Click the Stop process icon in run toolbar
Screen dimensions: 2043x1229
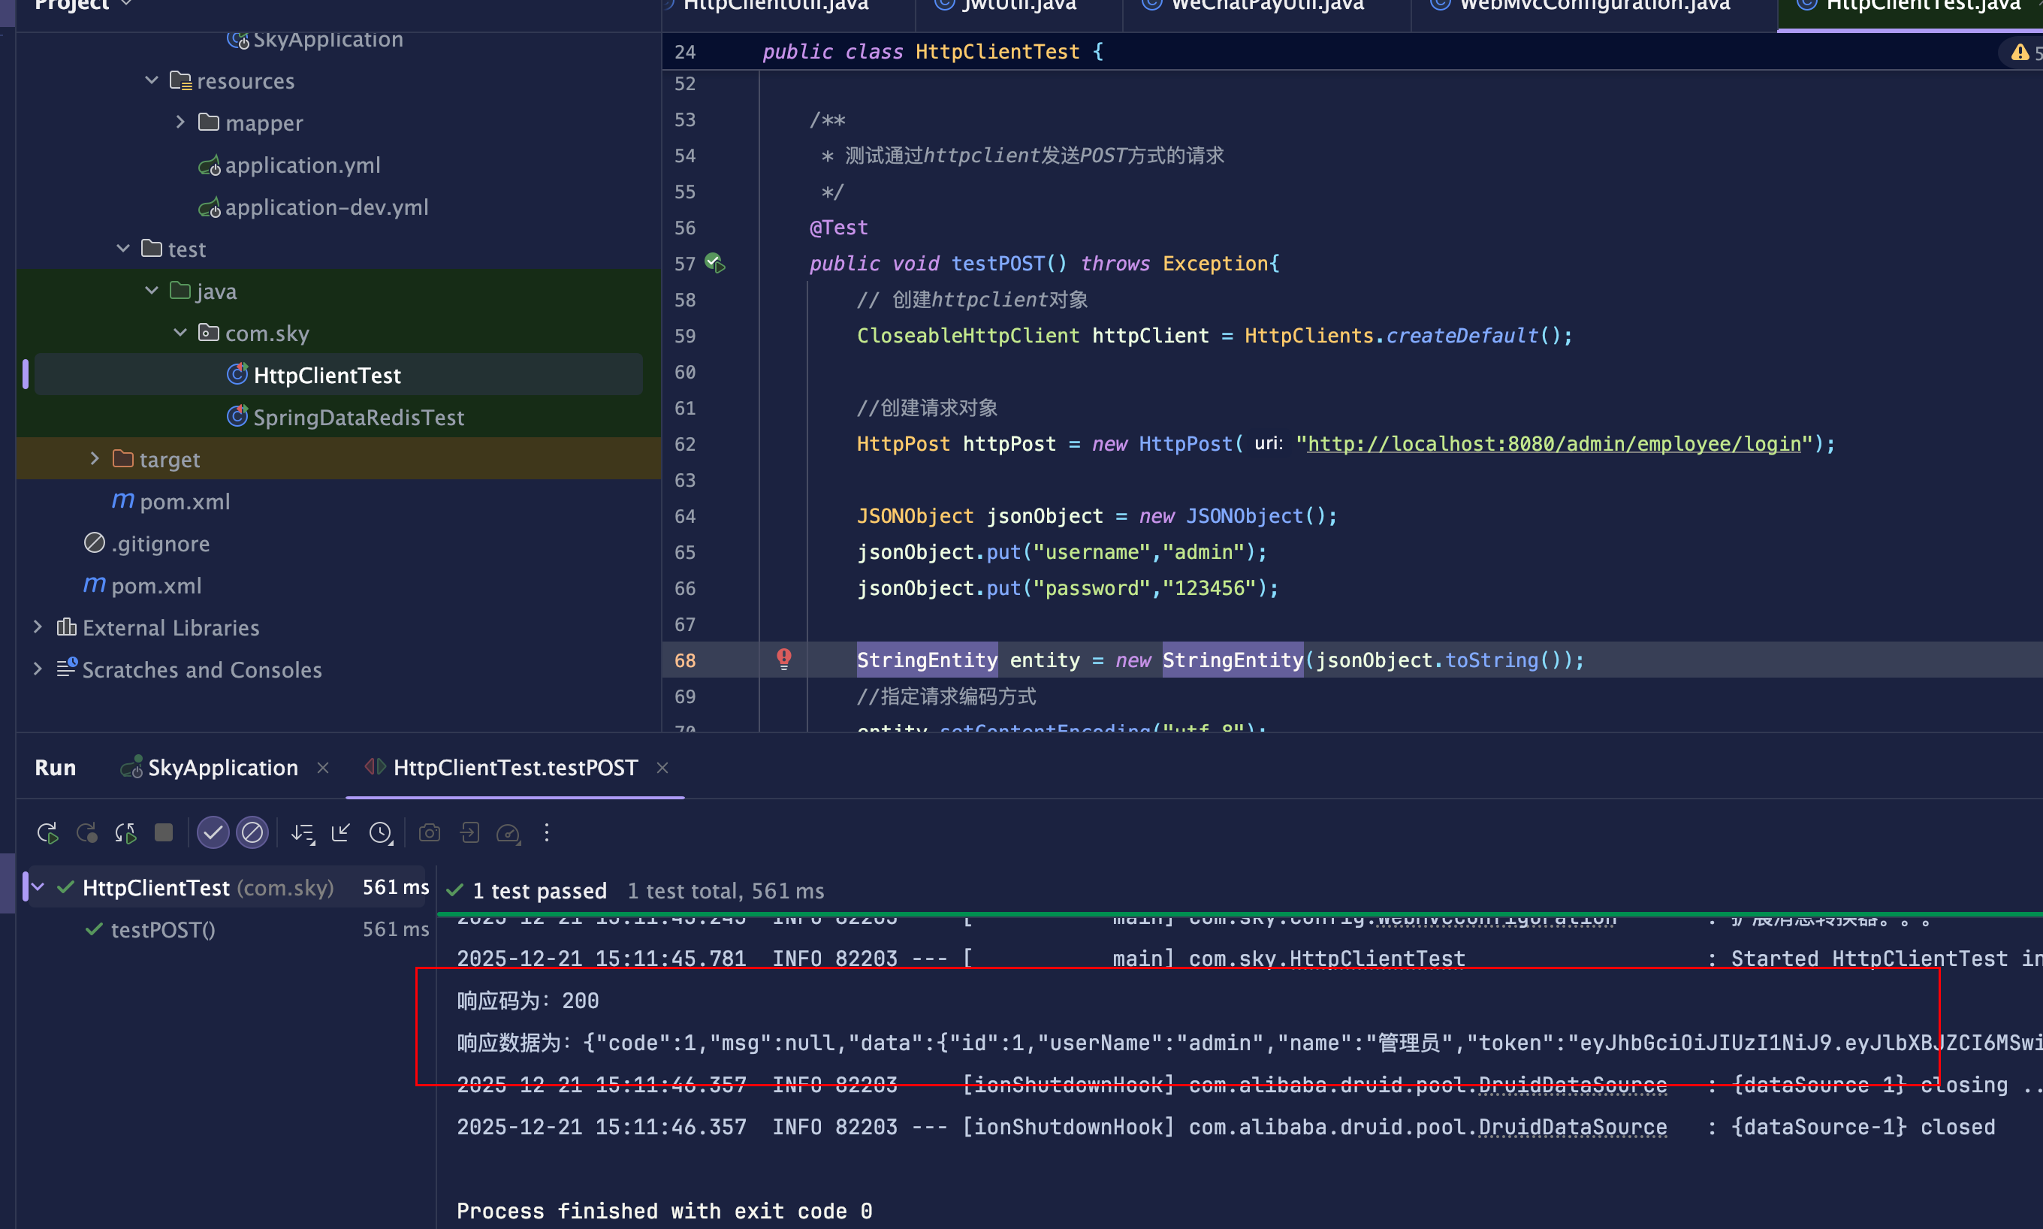(164, 832)
